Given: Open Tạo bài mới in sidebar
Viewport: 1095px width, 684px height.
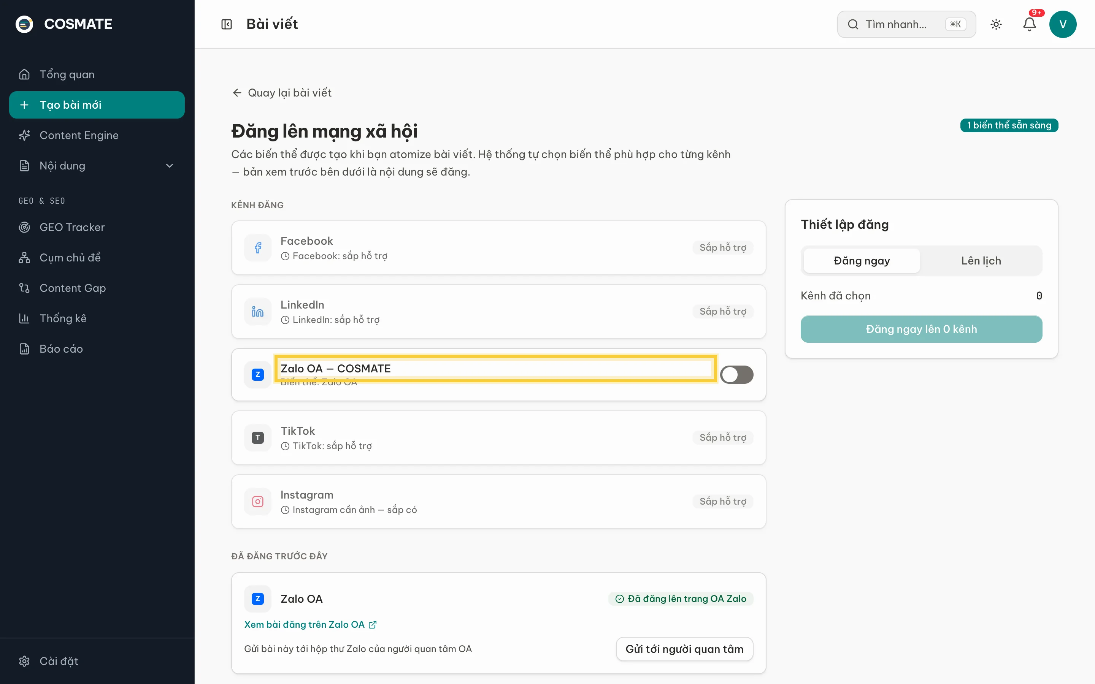Looking at the screenshot, I should point(97,105).
